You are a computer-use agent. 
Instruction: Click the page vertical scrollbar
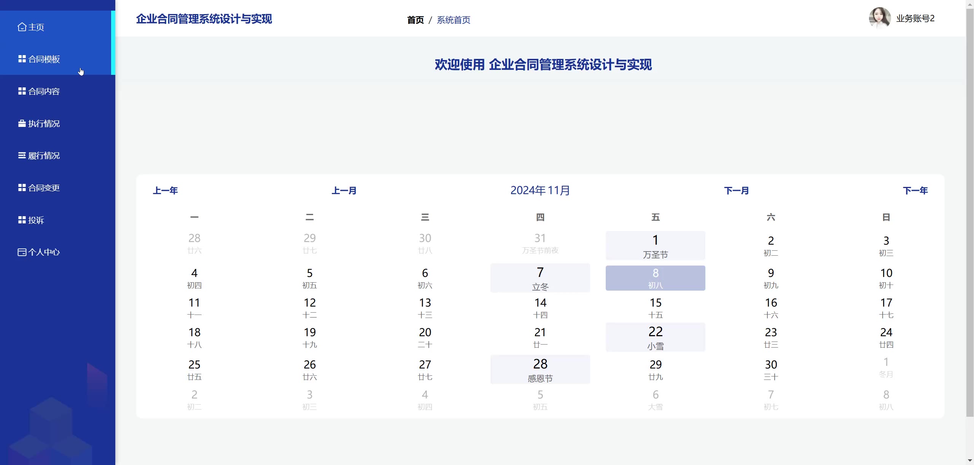970,213
